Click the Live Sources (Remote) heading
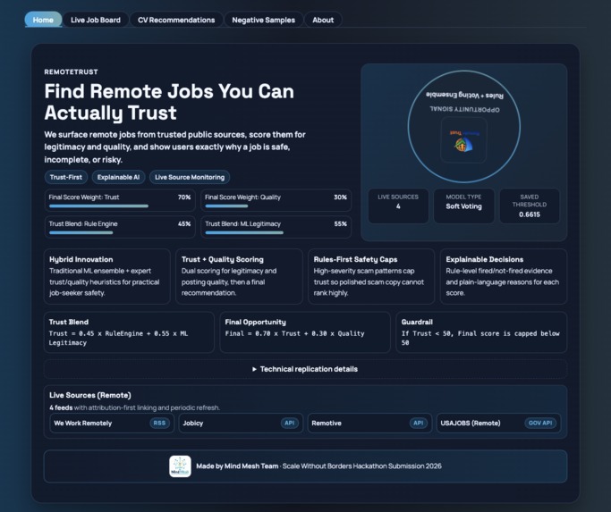The width and height of the screenshot is (611, 512). [x=90, y=395]
